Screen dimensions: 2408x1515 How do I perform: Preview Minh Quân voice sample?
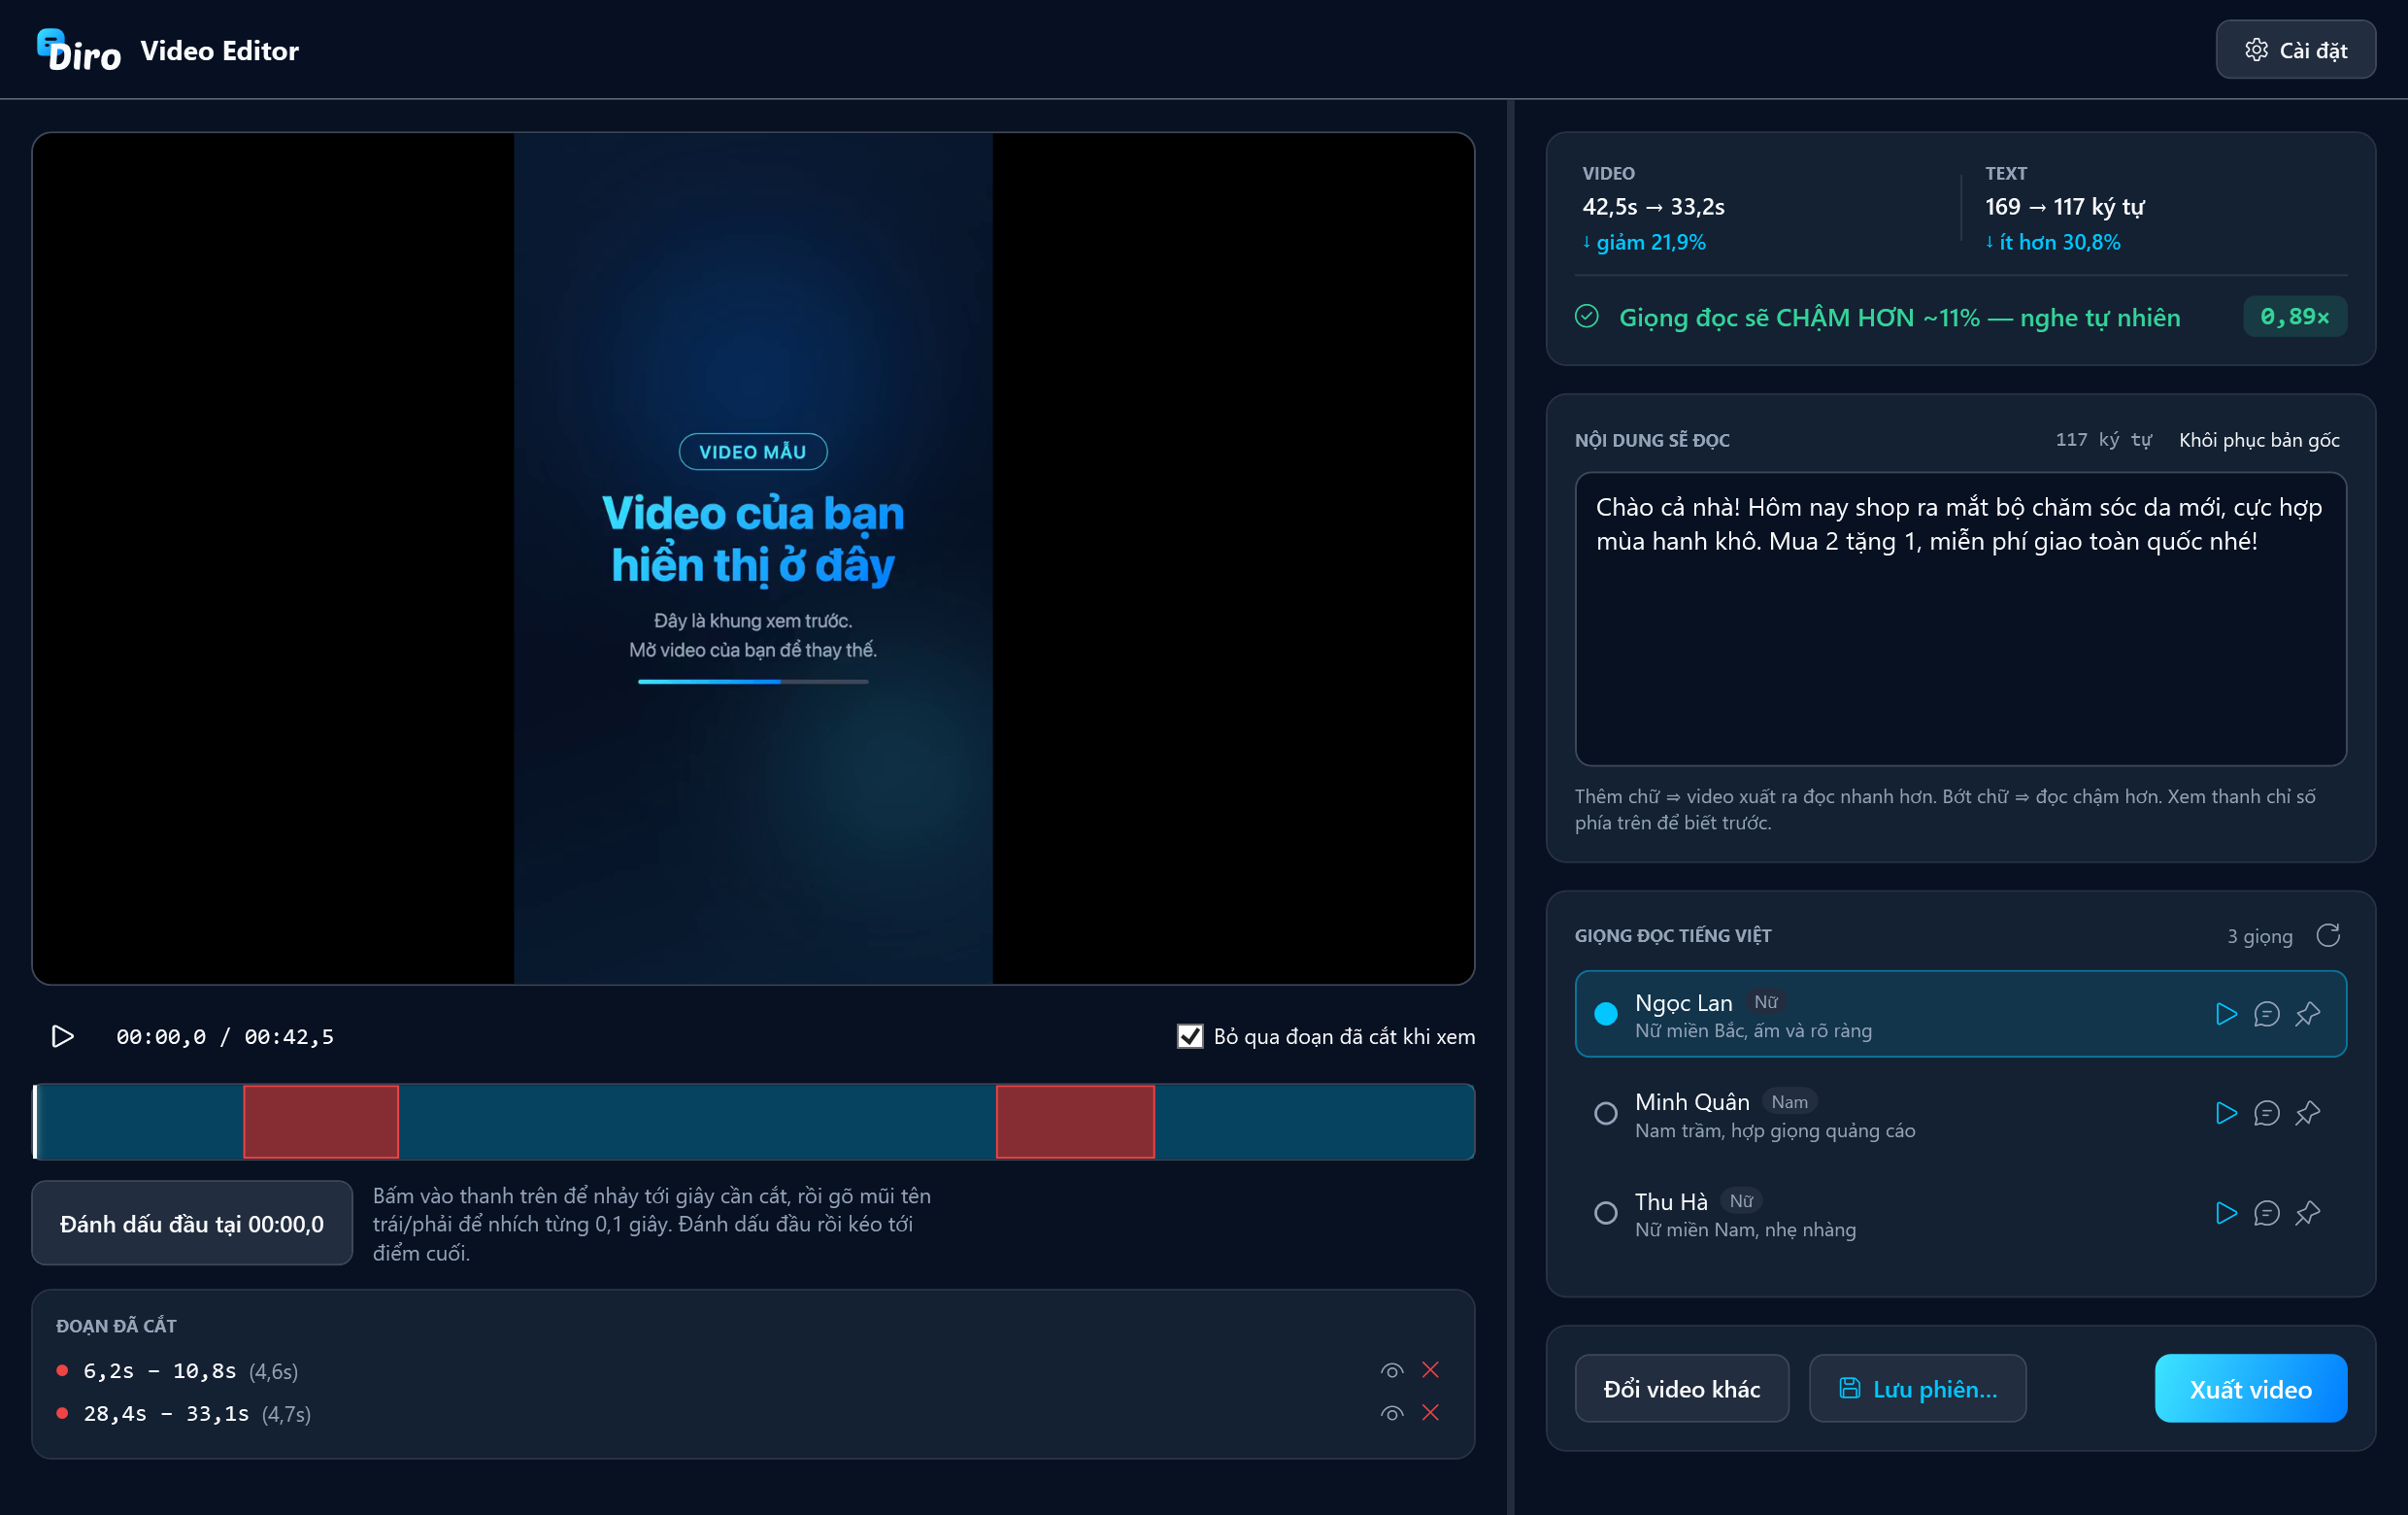[x=2225, y=1113]
